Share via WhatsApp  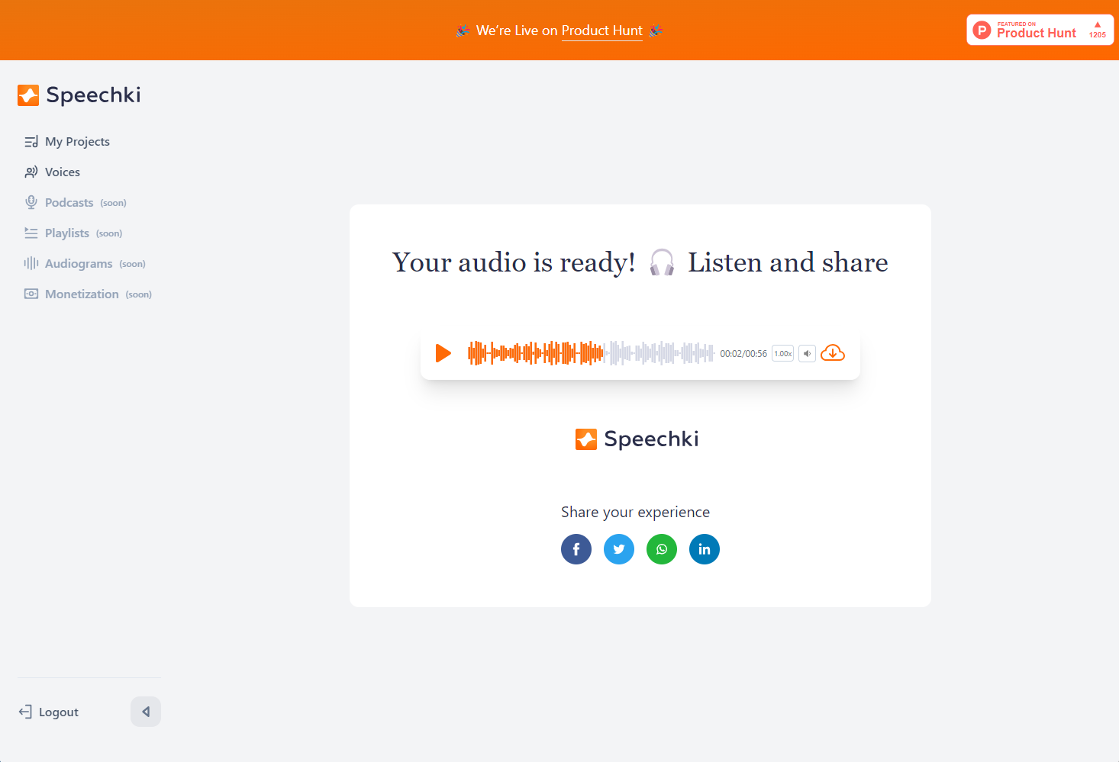pyautogui.click(x=662, y=549)
